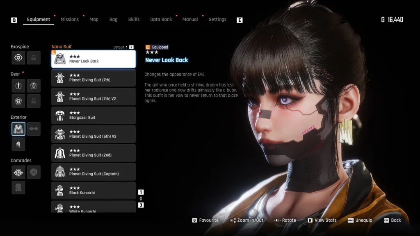420x236 pixels.
Task: Click the Nano Suit list heading
Action: pyautogui.click(x=62, y=47)
